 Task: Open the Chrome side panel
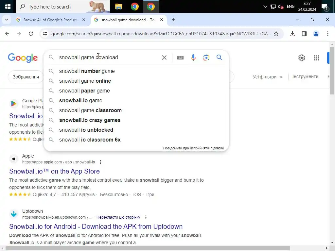pos(304,34)
